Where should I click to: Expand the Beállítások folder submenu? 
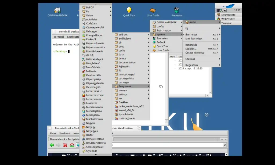coord(131,39)
